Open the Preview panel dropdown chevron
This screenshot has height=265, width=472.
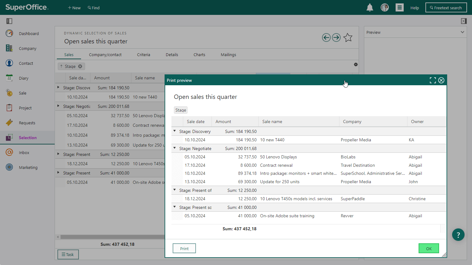tap(462, 32)
